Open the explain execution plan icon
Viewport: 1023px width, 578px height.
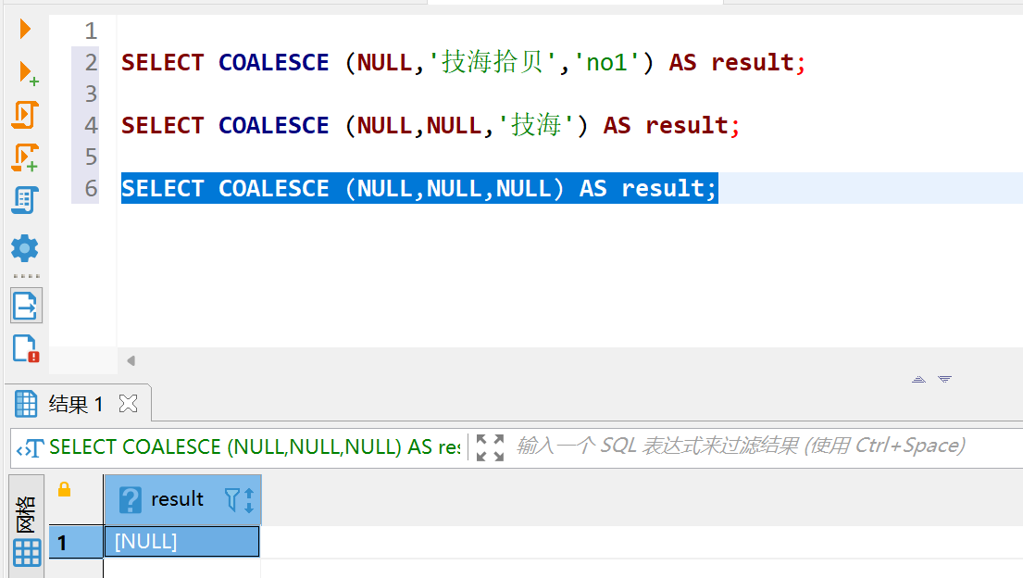[x=25, y=200]
